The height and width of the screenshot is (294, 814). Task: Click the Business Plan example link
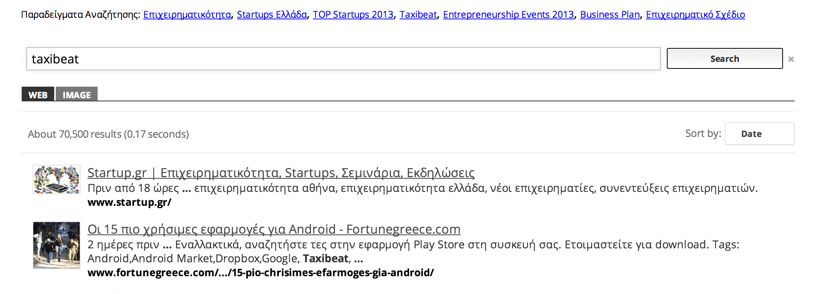[x=610, y=15]
